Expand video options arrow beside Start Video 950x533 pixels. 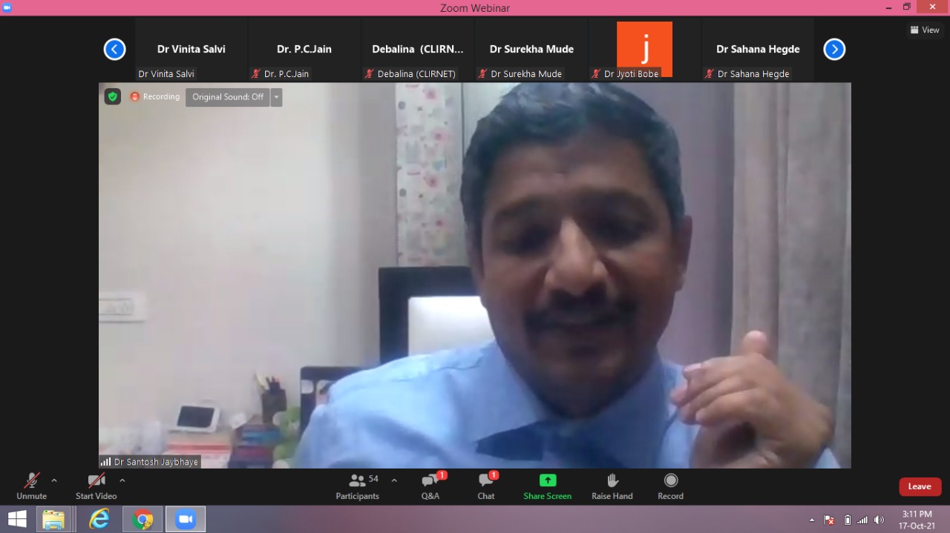click(122, 480)
